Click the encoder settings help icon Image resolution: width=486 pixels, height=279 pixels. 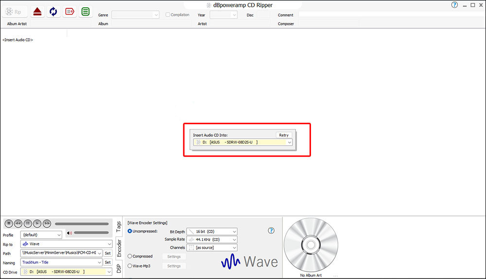271,231
